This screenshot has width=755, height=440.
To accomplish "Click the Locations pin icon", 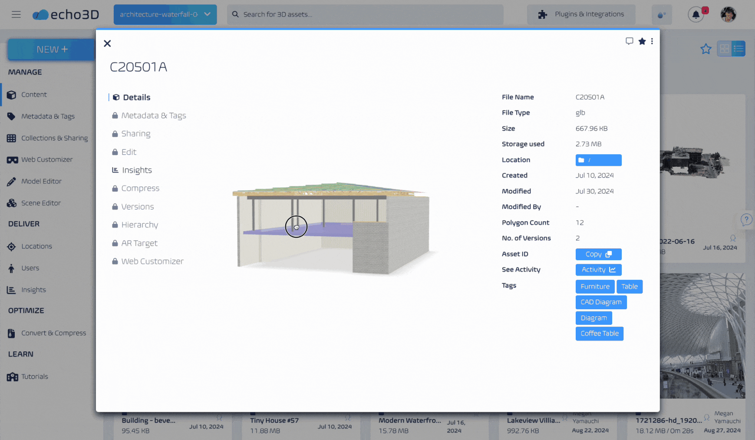I will click(x=12, y=246).
